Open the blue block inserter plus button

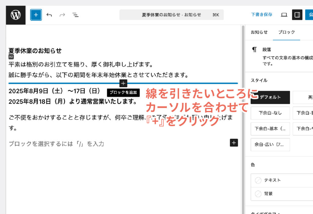36,15
